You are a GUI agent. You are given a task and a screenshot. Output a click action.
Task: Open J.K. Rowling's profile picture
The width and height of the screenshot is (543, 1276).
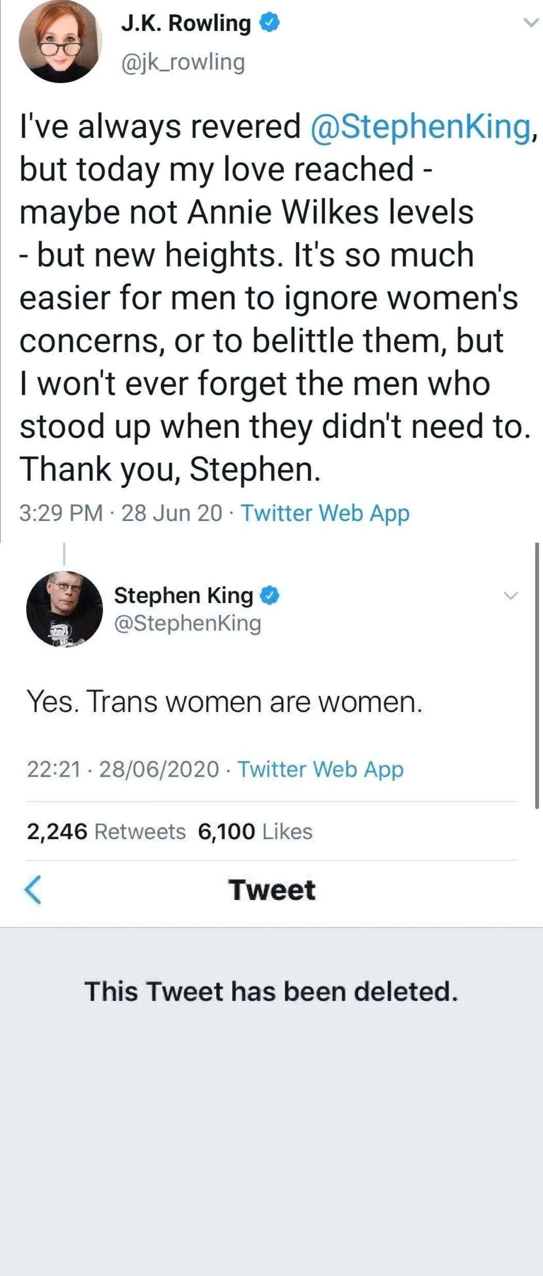(60, 42)
